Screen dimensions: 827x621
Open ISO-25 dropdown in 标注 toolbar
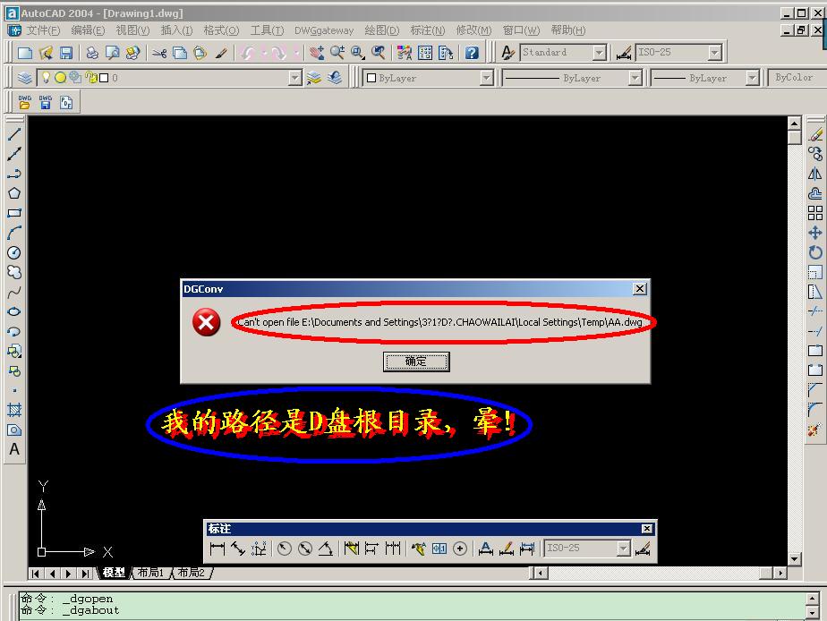[x=624, y=549]
